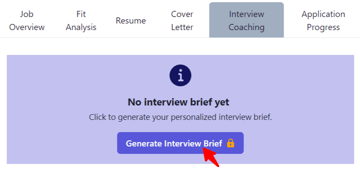Image resolution: width=360 pixels, height=170 pixels.
Task: Click the red arrow pointer graphic
Action: [211, 157]
